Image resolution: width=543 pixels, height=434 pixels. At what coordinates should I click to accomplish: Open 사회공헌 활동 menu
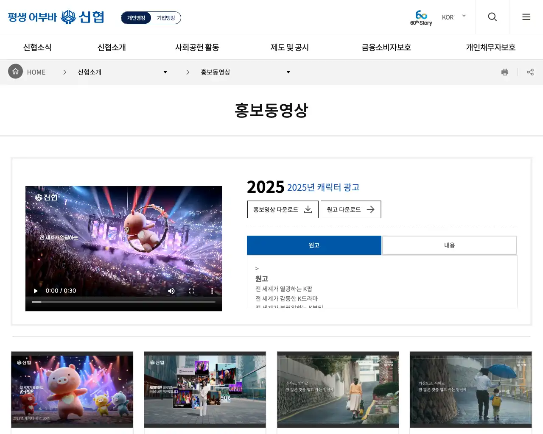[197, 47]
